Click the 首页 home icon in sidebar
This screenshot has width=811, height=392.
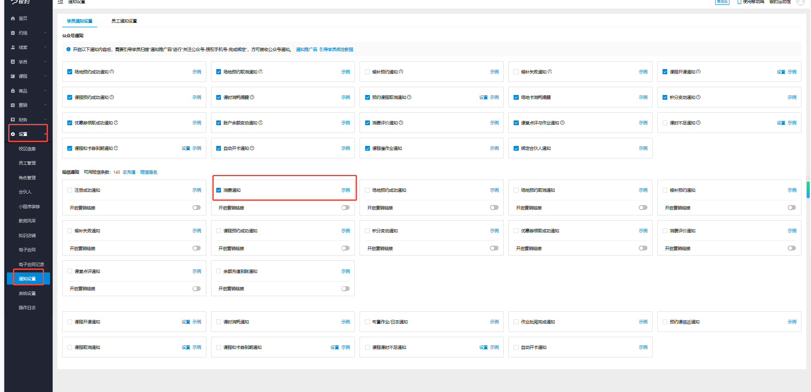(x=13, y=19)
